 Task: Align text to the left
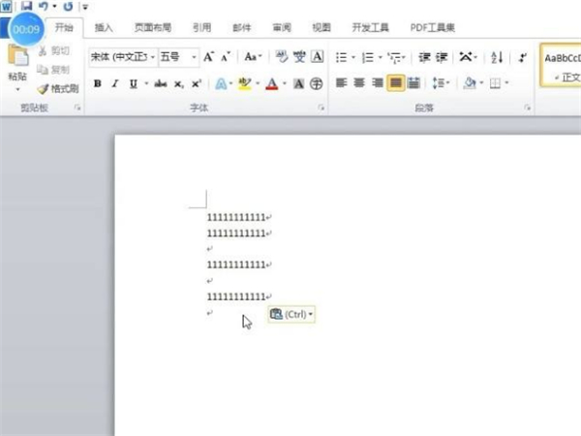341,83
